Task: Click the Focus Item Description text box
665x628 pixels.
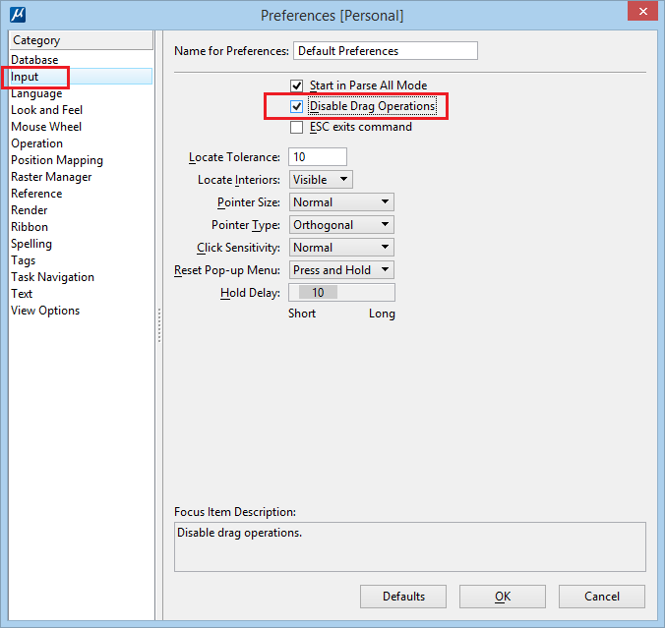Action: coord(410,546)
